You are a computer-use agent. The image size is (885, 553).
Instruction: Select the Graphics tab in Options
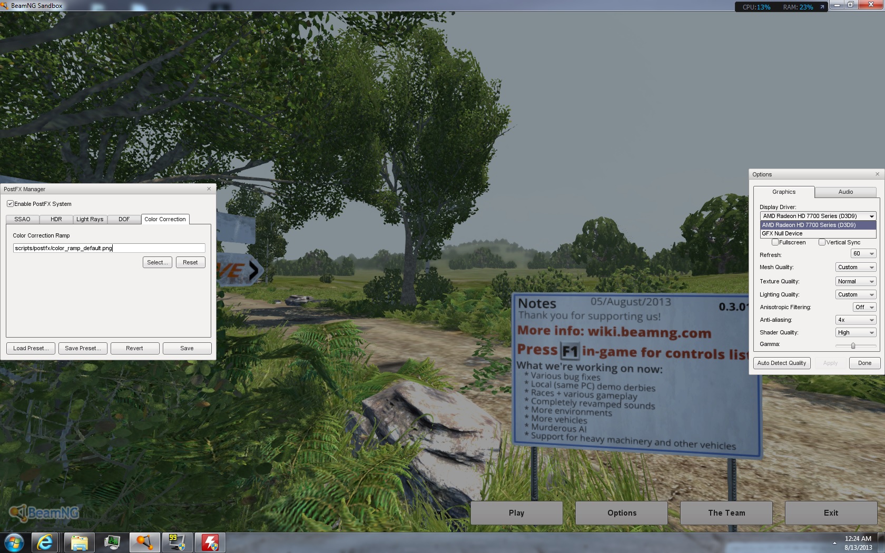click(x=784, y=192)
